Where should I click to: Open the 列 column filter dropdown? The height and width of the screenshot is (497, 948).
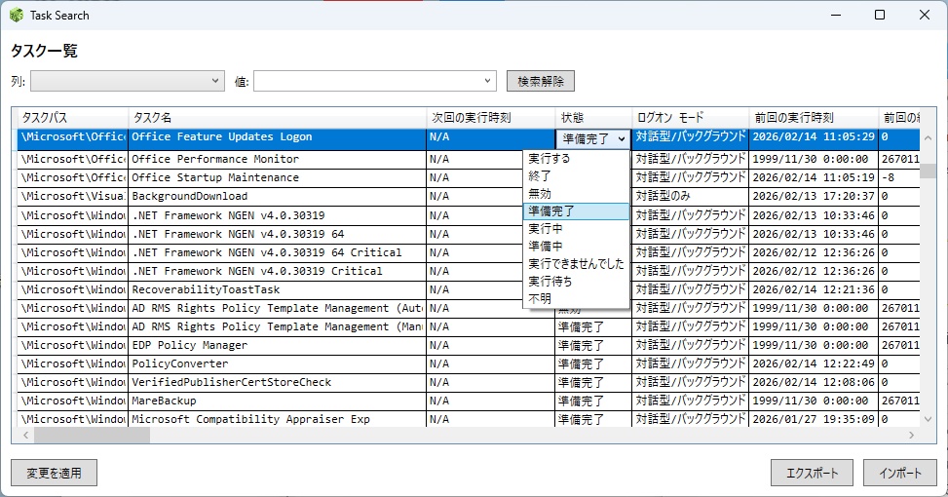coord(128,81)
